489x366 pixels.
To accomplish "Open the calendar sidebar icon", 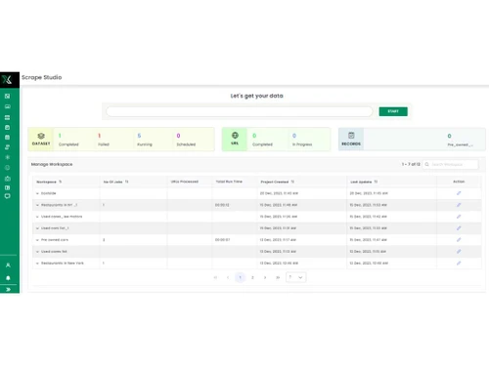I will click(8, 137).
